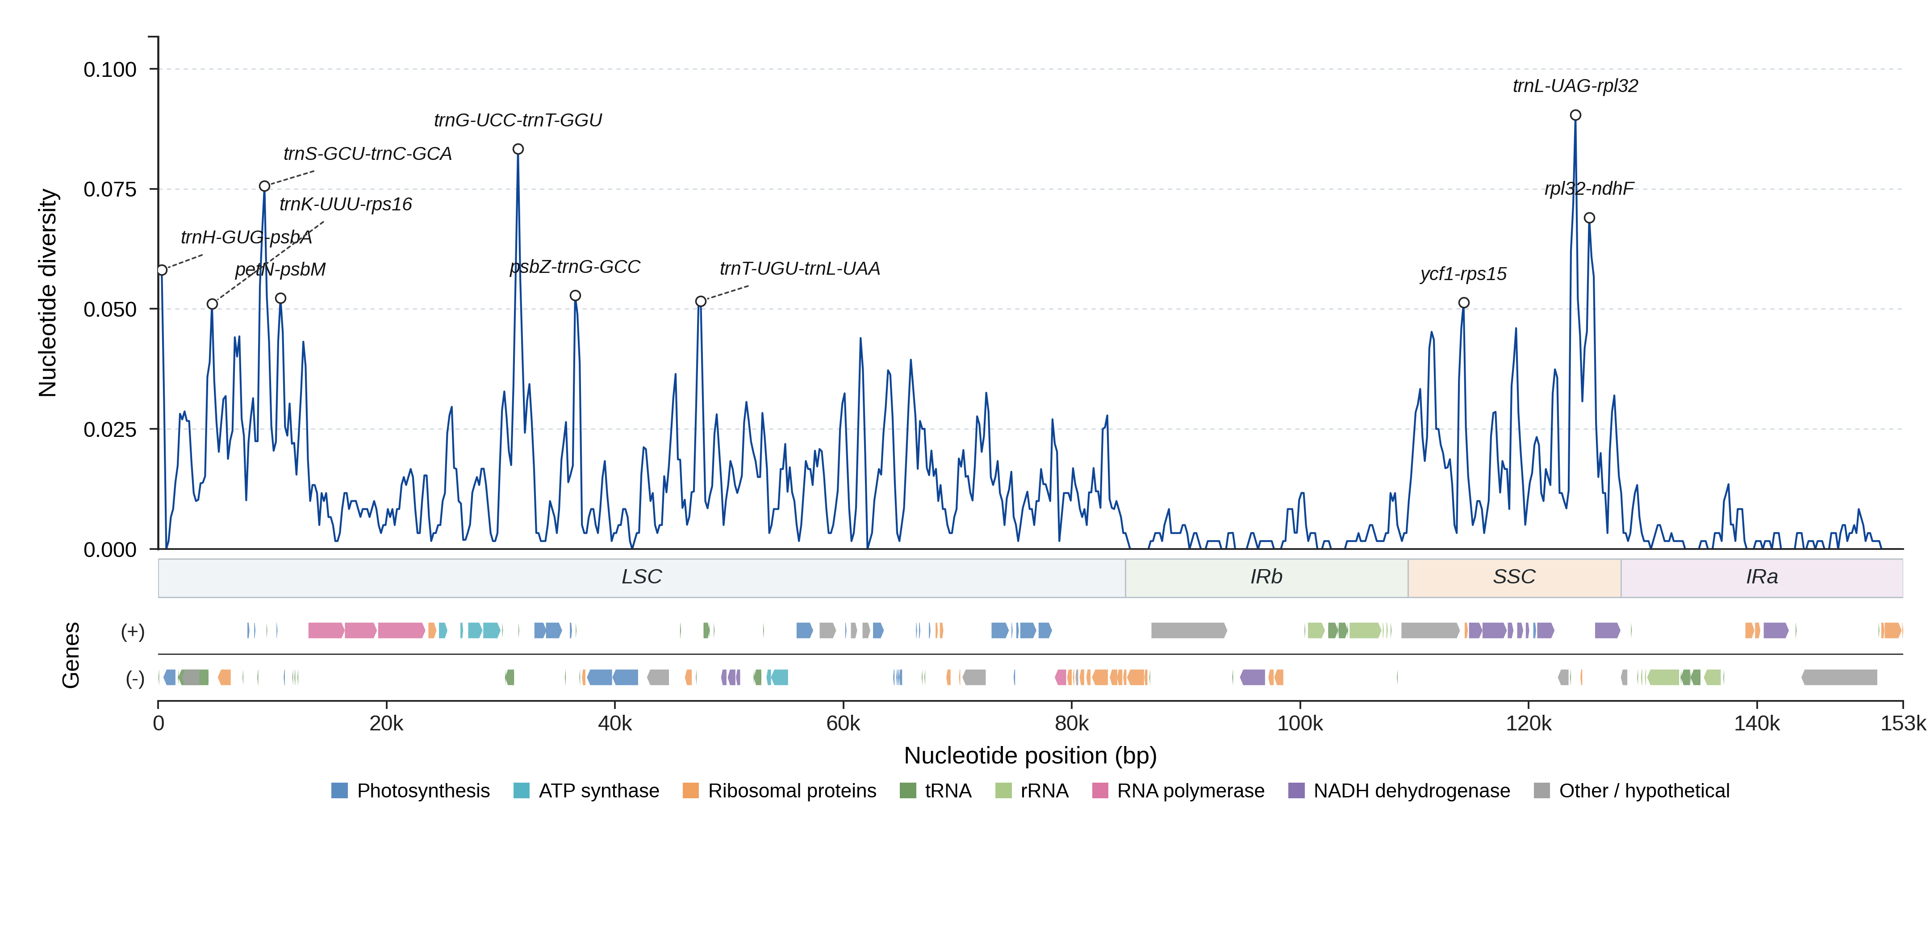Image resolution: width=1930 pixels, height=939 pixels.
Task: Click the 0.050 y-axis tick label
Action: 110,310
